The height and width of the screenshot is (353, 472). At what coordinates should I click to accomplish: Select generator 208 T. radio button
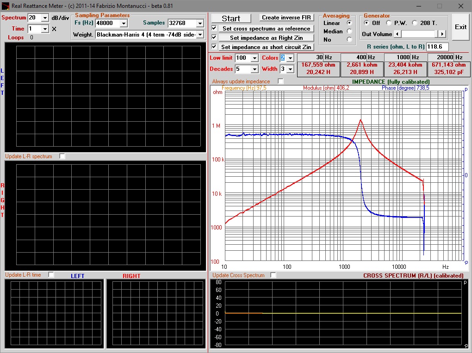click(x=415, y=23)
